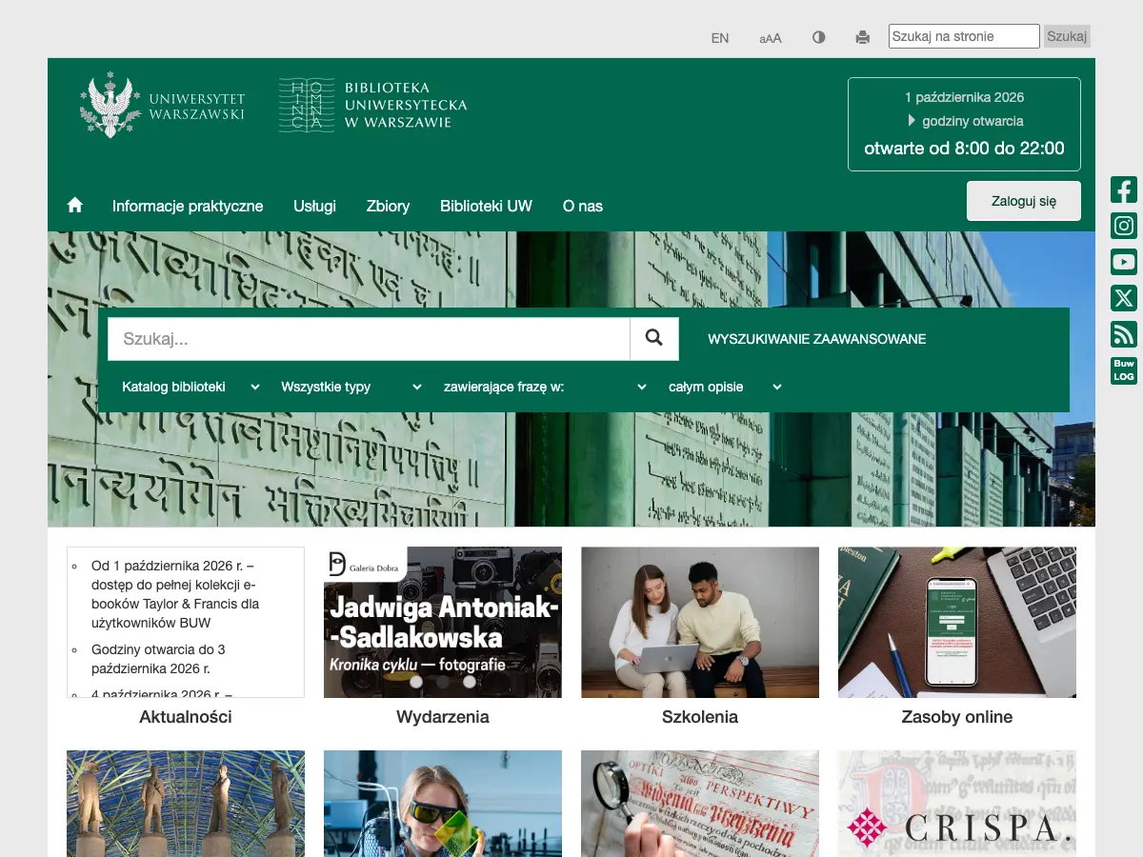This screenshot has width=1143, height=857.
Task: Open Wyszukiwanie zaawansowane link
Action: point(817,339)
